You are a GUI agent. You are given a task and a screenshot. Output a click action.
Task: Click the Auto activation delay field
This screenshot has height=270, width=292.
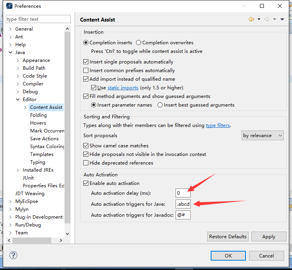183,193
